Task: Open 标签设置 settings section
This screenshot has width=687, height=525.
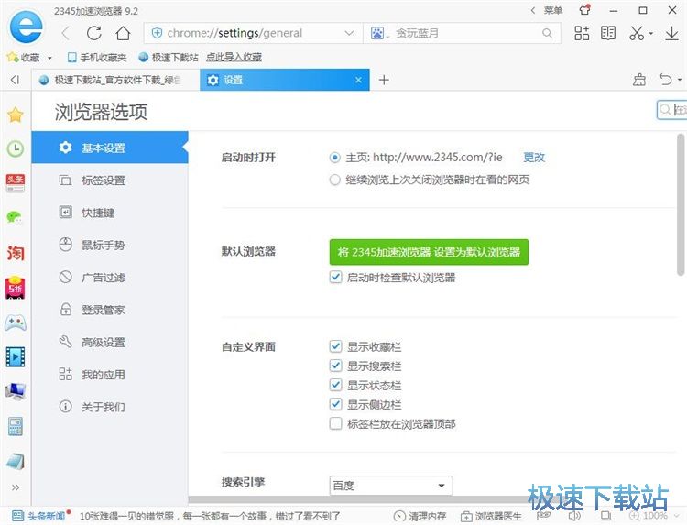Action: (x=110, y=180)
